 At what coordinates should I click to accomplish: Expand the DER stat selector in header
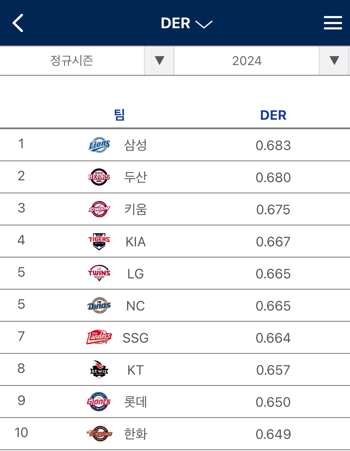pos(186,23)
